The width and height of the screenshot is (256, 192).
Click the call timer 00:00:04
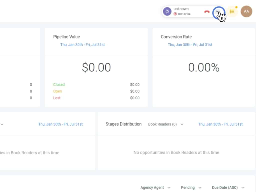point(184,14)
